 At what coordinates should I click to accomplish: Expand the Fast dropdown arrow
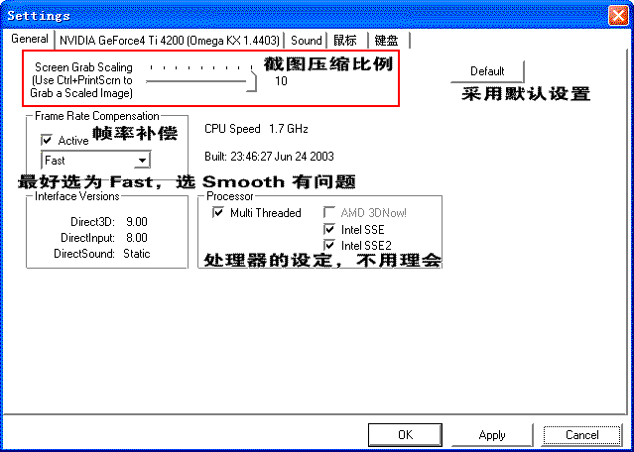(143, 160)
